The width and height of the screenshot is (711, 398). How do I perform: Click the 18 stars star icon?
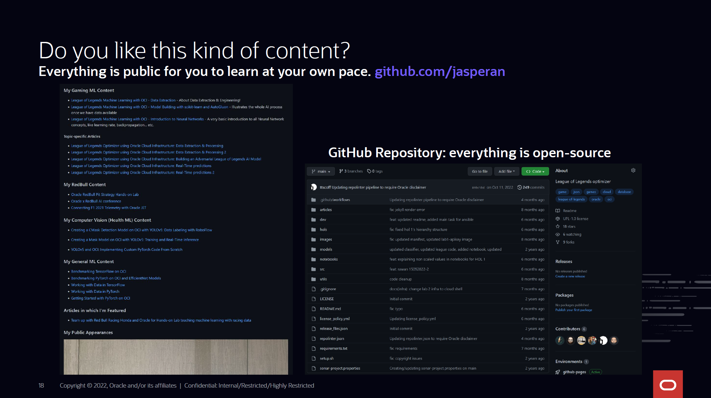(x=558, y=227)
